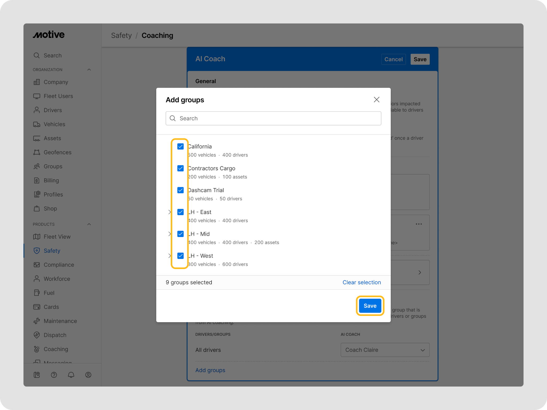The width and height of the screenshot is (547, 410).
Task: Uncheck the LH - East checkbox
Action: pos(181,212)
